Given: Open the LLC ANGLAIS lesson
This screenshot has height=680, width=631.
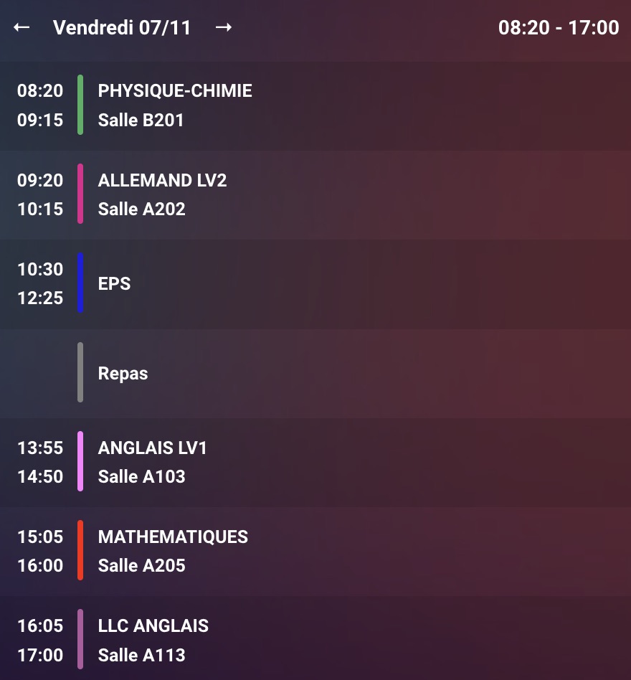Looking at the screenshot, I should click(153, 625).
